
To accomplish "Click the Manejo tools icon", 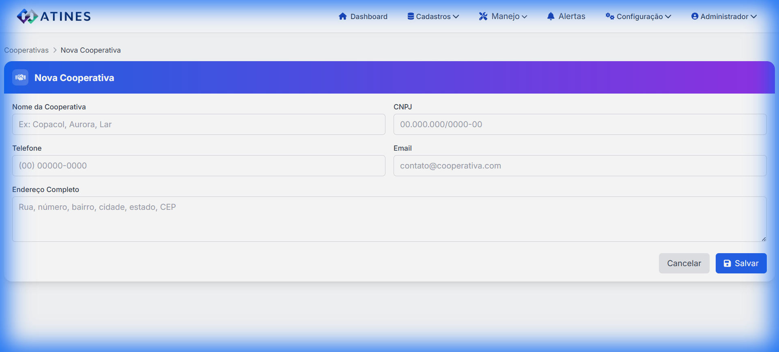I will pos(483,16).
